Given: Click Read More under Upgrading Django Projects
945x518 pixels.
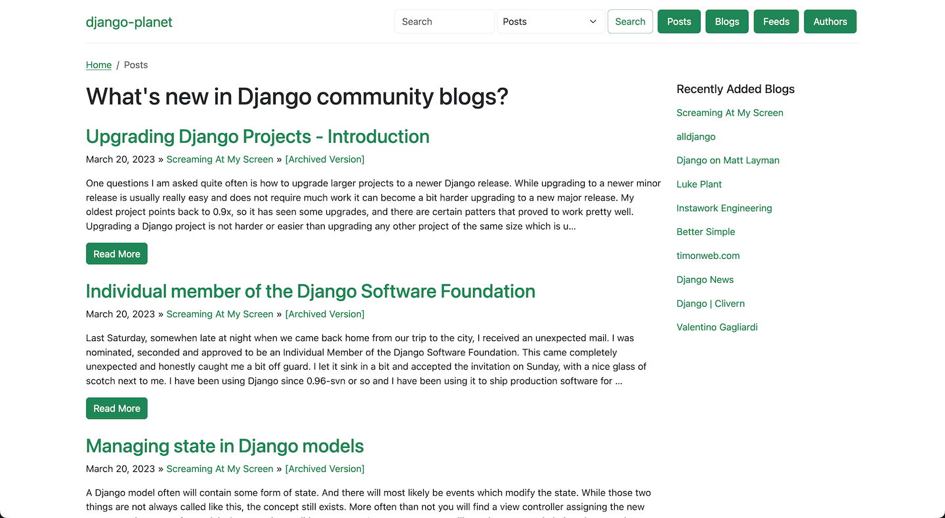Looking at the screenshot, I should point(117,254).
